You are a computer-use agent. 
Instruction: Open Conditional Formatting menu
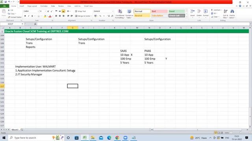(120, 14)
